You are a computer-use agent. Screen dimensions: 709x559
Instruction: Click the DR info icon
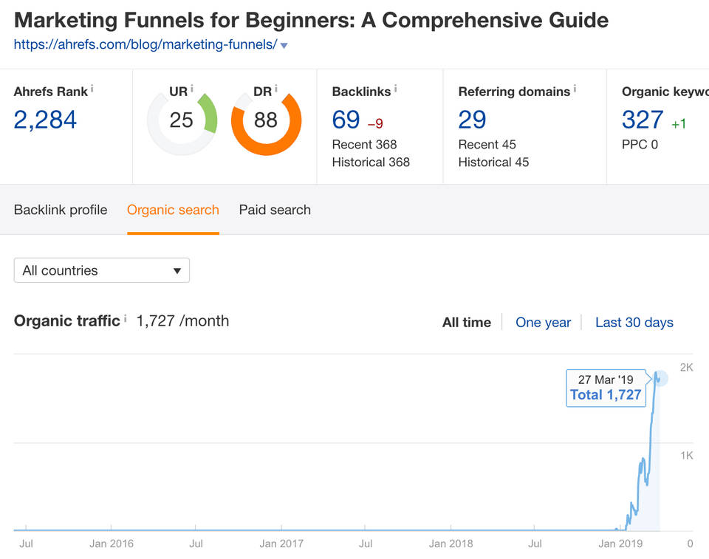(x=276, y=89)
